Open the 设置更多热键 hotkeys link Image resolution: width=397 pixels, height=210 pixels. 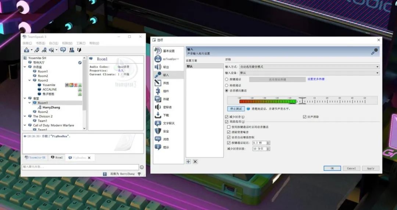tap(316, 79)
